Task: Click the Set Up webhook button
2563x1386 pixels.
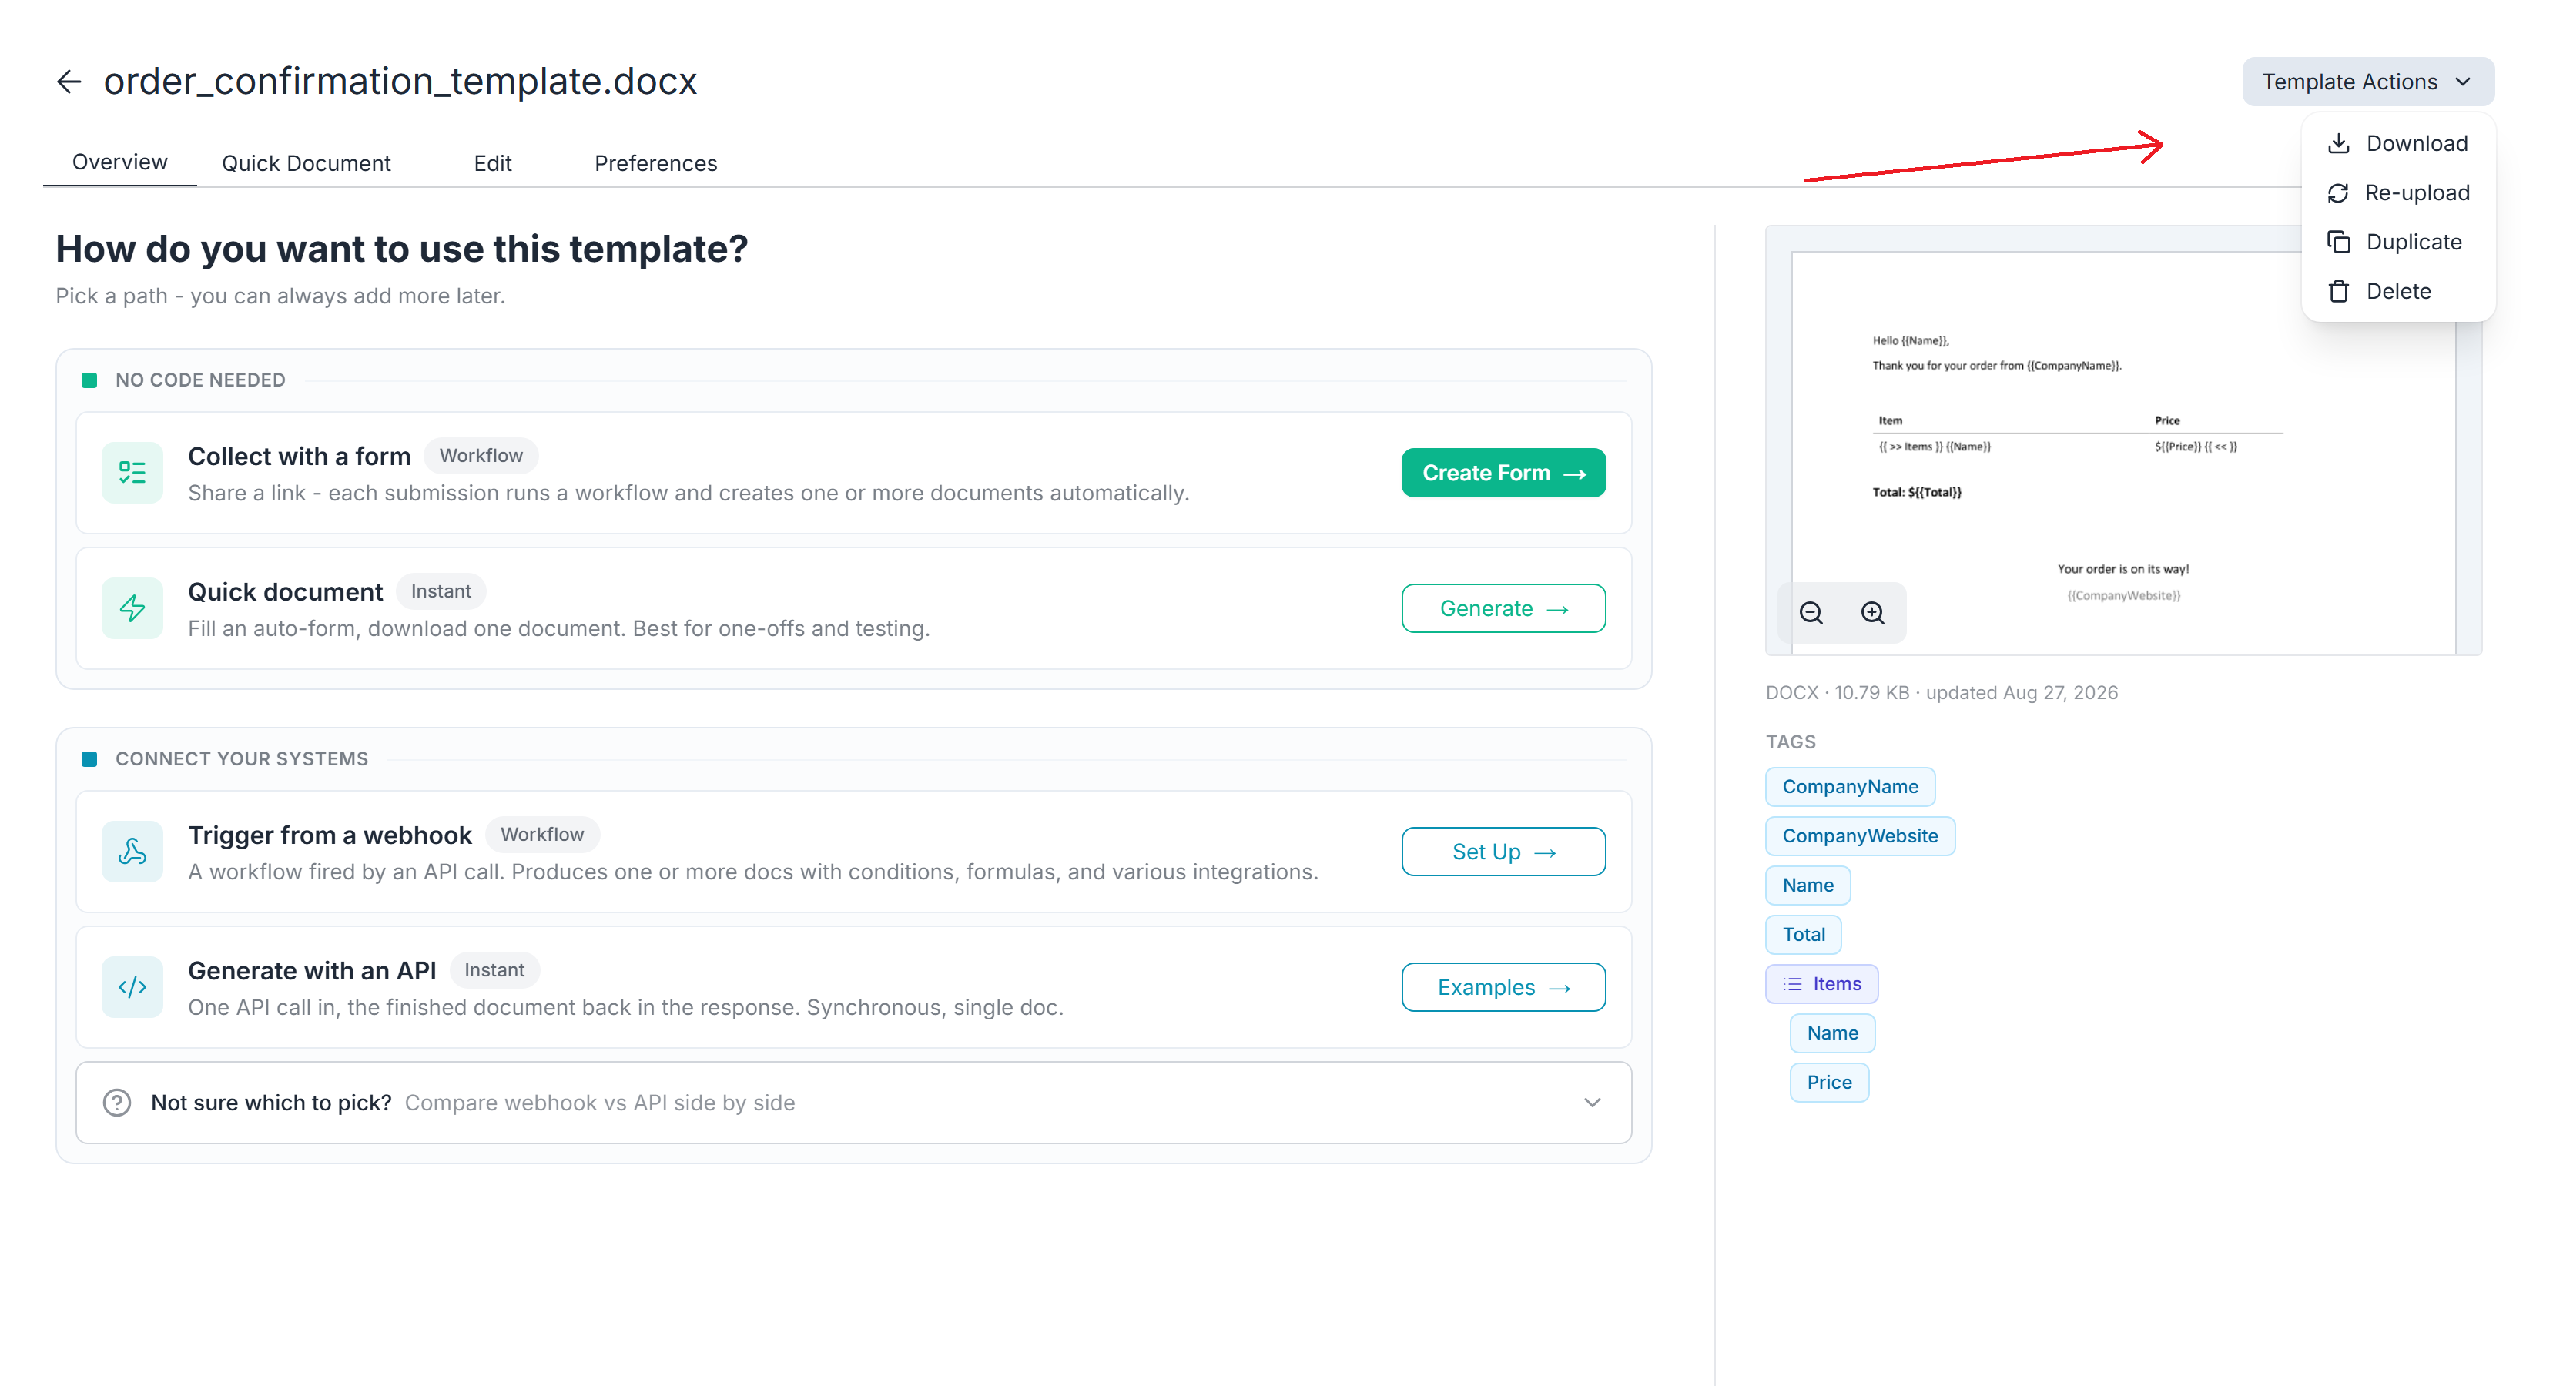Action: pyautogui.click(x=1503, y=852)
